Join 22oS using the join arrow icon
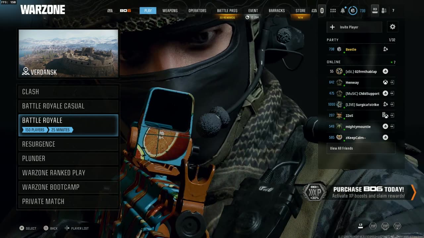The height and width of the screenshot is (238, 424). [392, 115]
